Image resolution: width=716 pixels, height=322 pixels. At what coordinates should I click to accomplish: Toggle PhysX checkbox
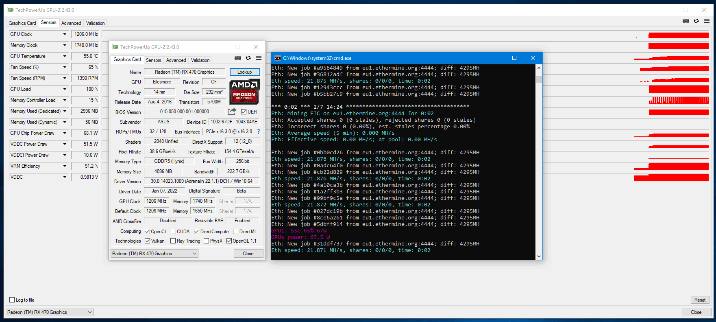pos(207,241)
